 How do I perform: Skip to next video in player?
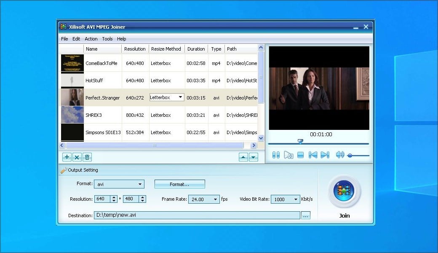325,155
